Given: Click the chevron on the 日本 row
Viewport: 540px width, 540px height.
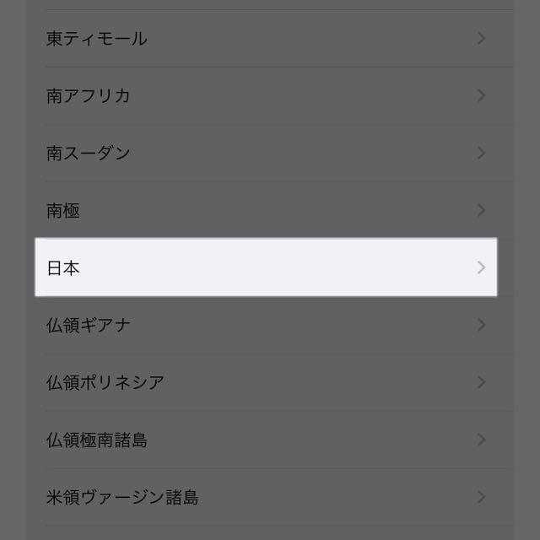Looking at the screenshot, I should point(482,267).
